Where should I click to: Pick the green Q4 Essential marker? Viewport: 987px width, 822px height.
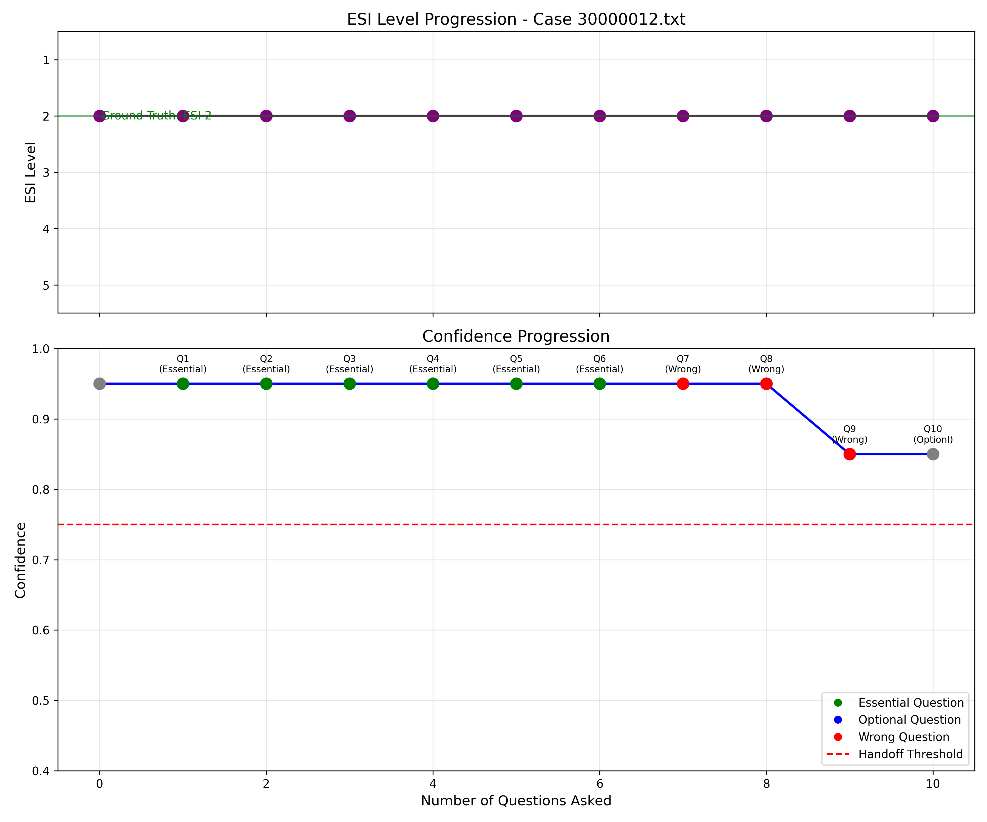coord(433,384)
